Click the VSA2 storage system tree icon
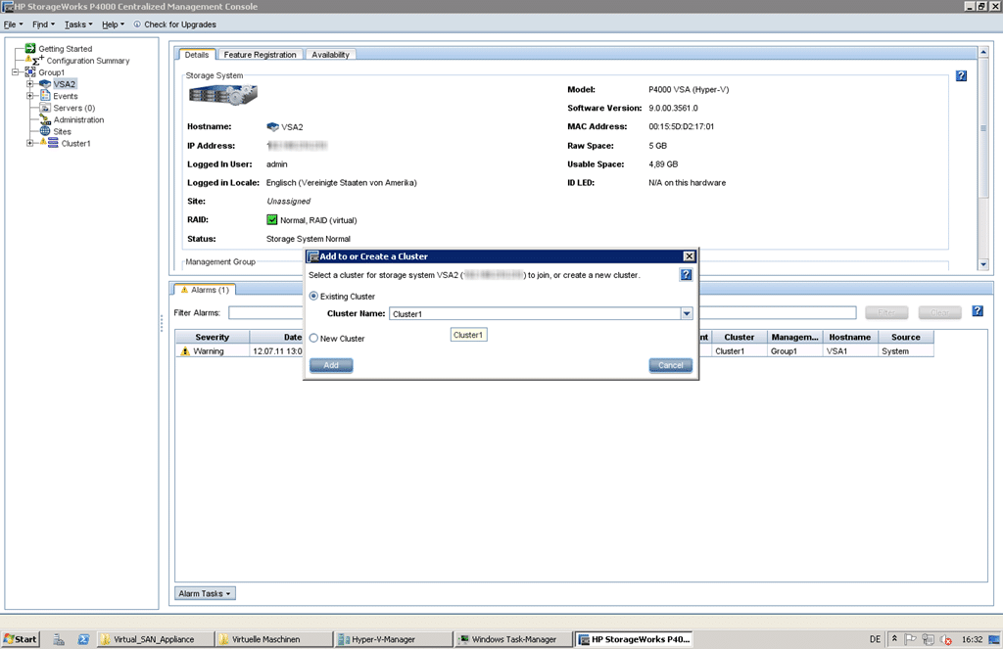This screenshot has height=649, width=1003. (x=45, y=84)
